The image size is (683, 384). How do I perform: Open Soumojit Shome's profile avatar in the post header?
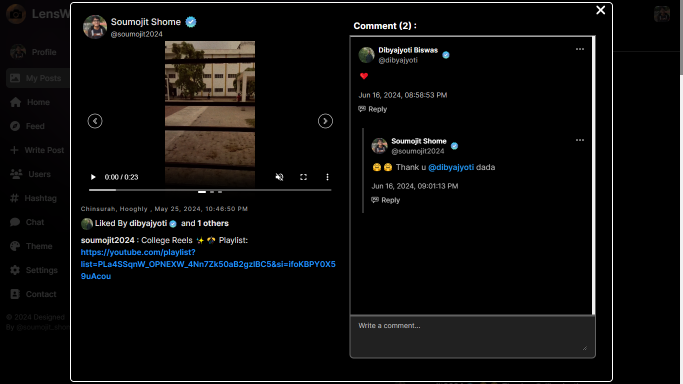pos(95,27)
